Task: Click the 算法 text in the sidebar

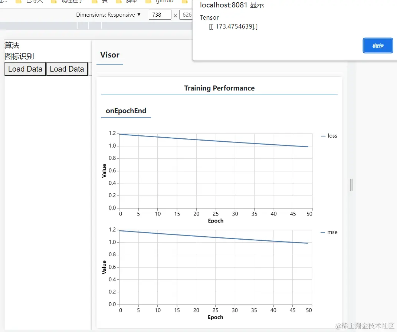Action: [x=12, y=45]
